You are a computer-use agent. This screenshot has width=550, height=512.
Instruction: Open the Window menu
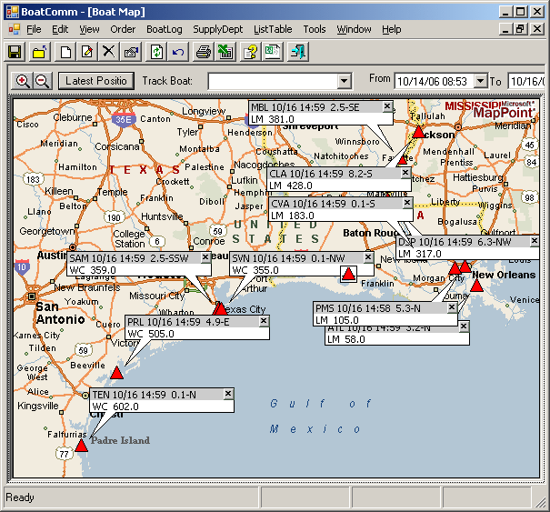tap(354, 29)
